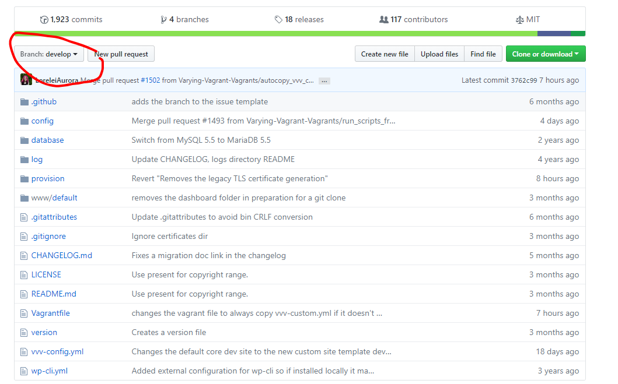View the 1,923 commits link

point(71,20)
